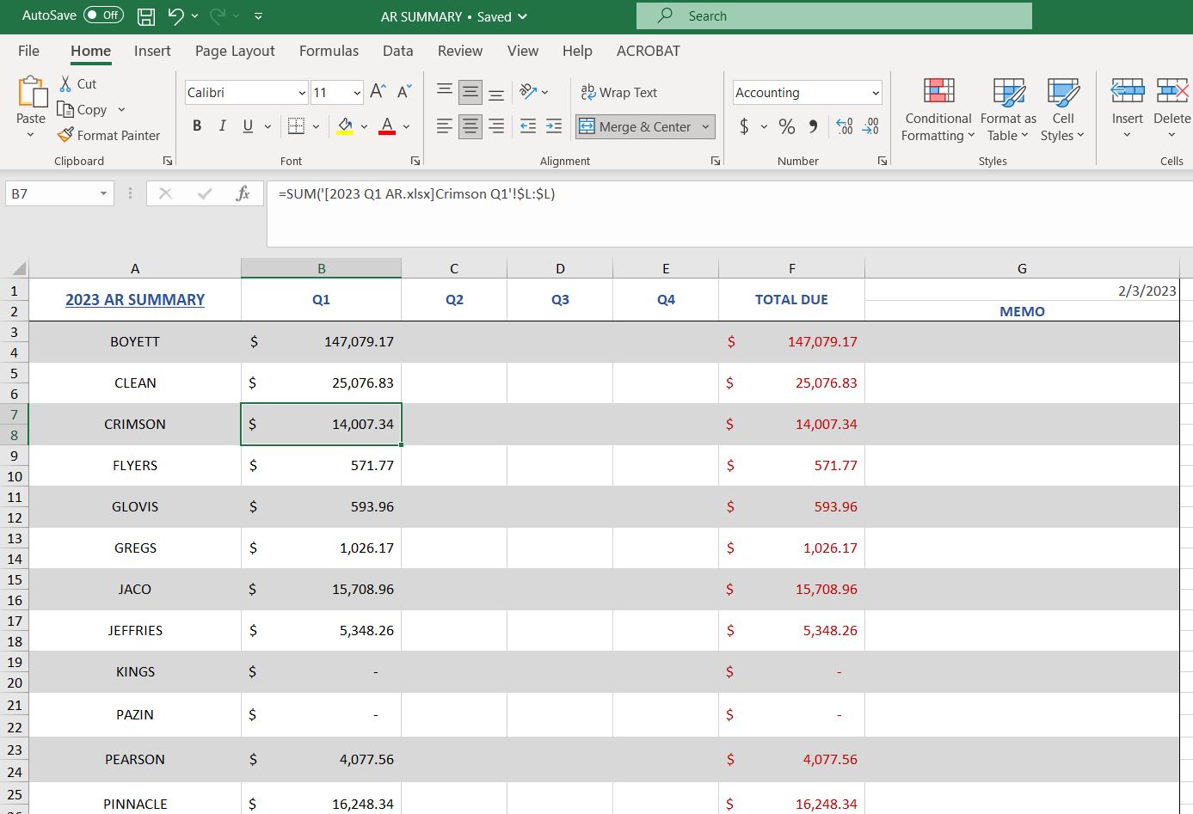This screenshot has width=1193, height=814.
Task: Click the Cut command in the Clipboard group
Action: [x=78, y=84]
